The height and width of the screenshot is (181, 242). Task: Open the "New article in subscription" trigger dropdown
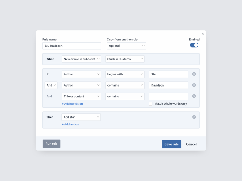[81, 59]
